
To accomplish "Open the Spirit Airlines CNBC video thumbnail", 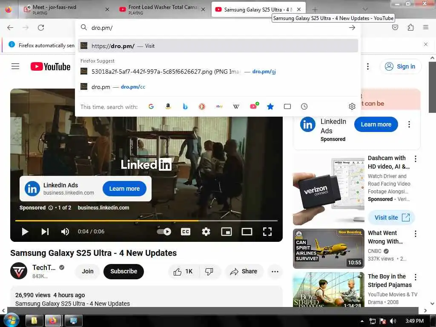I will click(x=329, y=249).
